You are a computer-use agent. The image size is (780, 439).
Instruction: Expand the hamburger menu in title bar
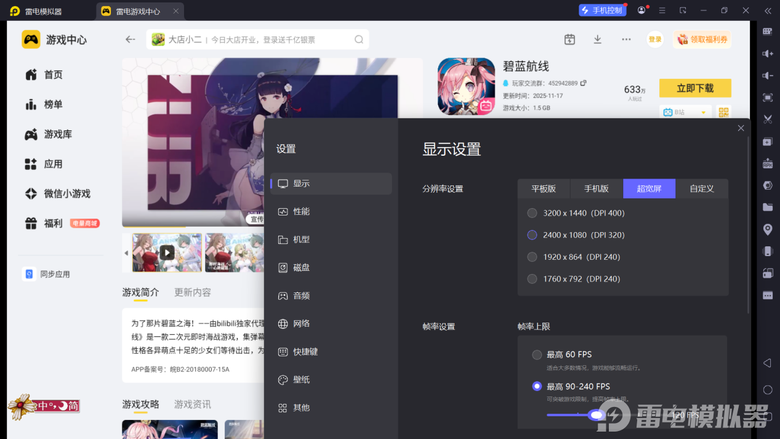tap(662, 10)
